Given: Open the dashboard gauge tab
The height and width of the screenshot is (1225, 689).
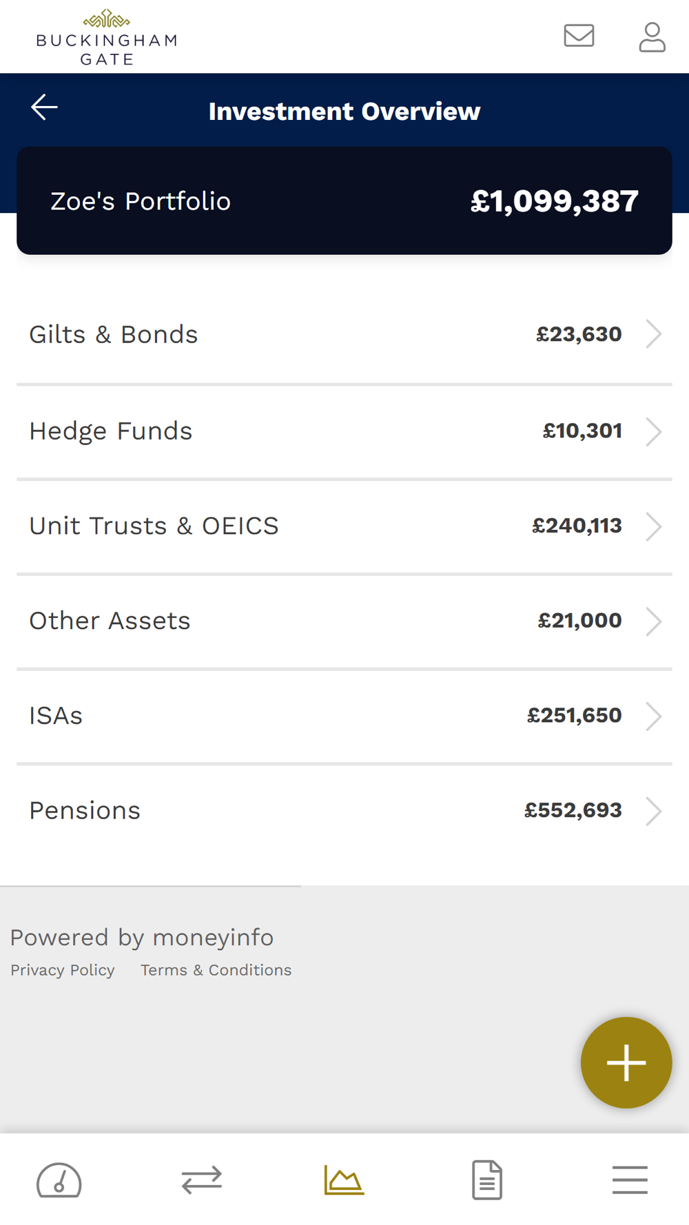Looking at the screenshot, I should [59, 1180].
